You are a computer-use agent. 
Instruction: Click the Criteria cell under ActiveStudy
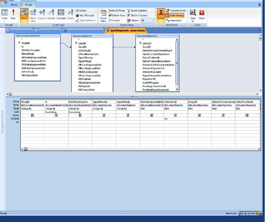pos(175,119)
